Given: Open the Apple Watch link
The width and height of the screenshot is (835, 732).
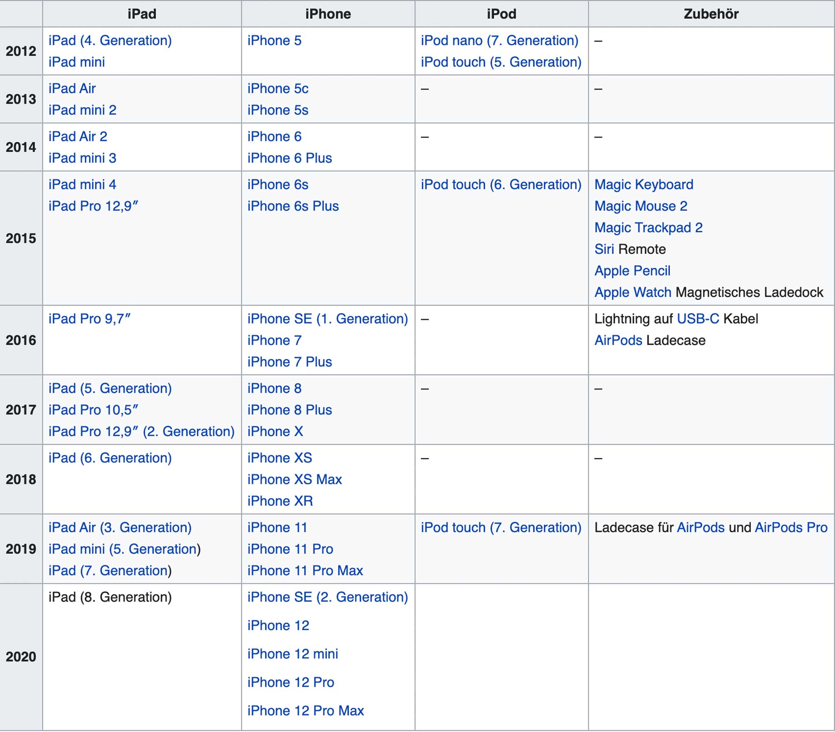Looking at the screenshot, I should click(x=632, y=293).
